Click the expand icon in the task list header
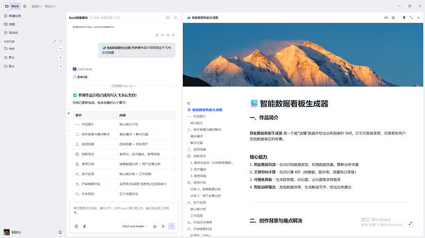This screenshot has height=238, width=425. click(x=54, y=41)
